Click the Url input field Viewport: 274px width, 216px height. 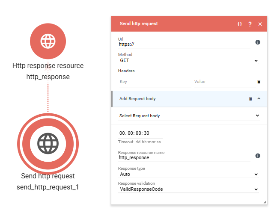point(184,44)
